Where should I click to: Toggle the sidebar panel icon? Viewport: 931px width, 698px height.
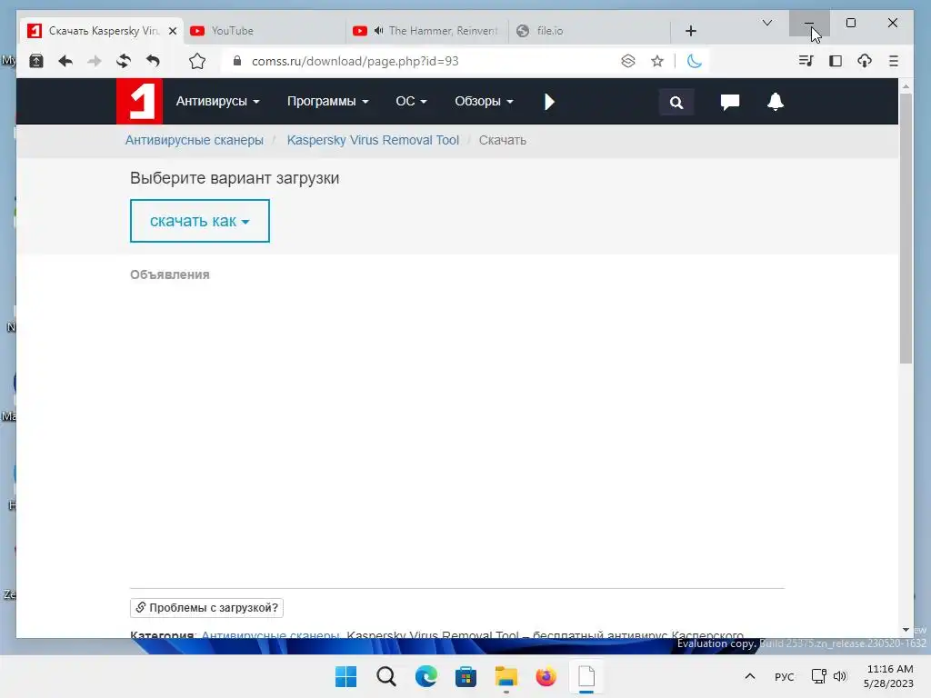pos(836,61)
